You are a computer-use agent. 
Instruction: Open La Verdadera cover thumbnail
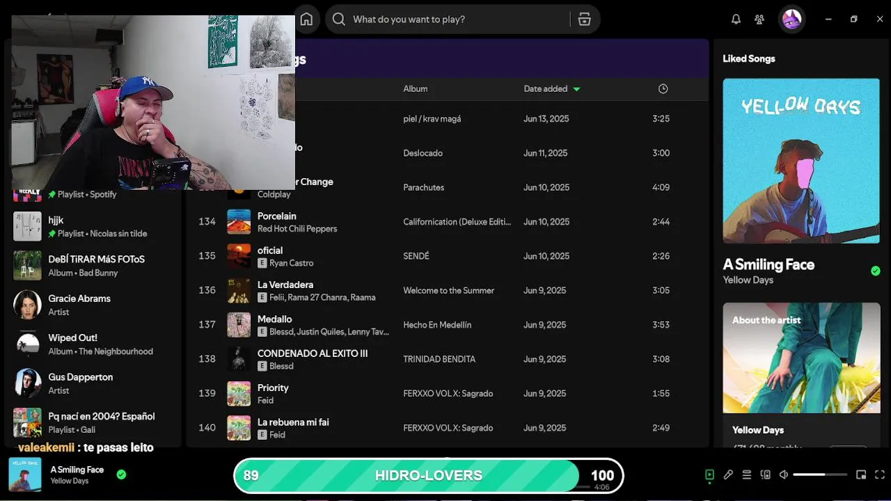click(239, 290)
